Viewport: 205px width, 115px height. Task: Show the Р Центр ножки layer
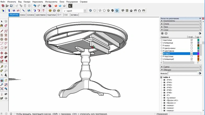(x=191, y=48)
